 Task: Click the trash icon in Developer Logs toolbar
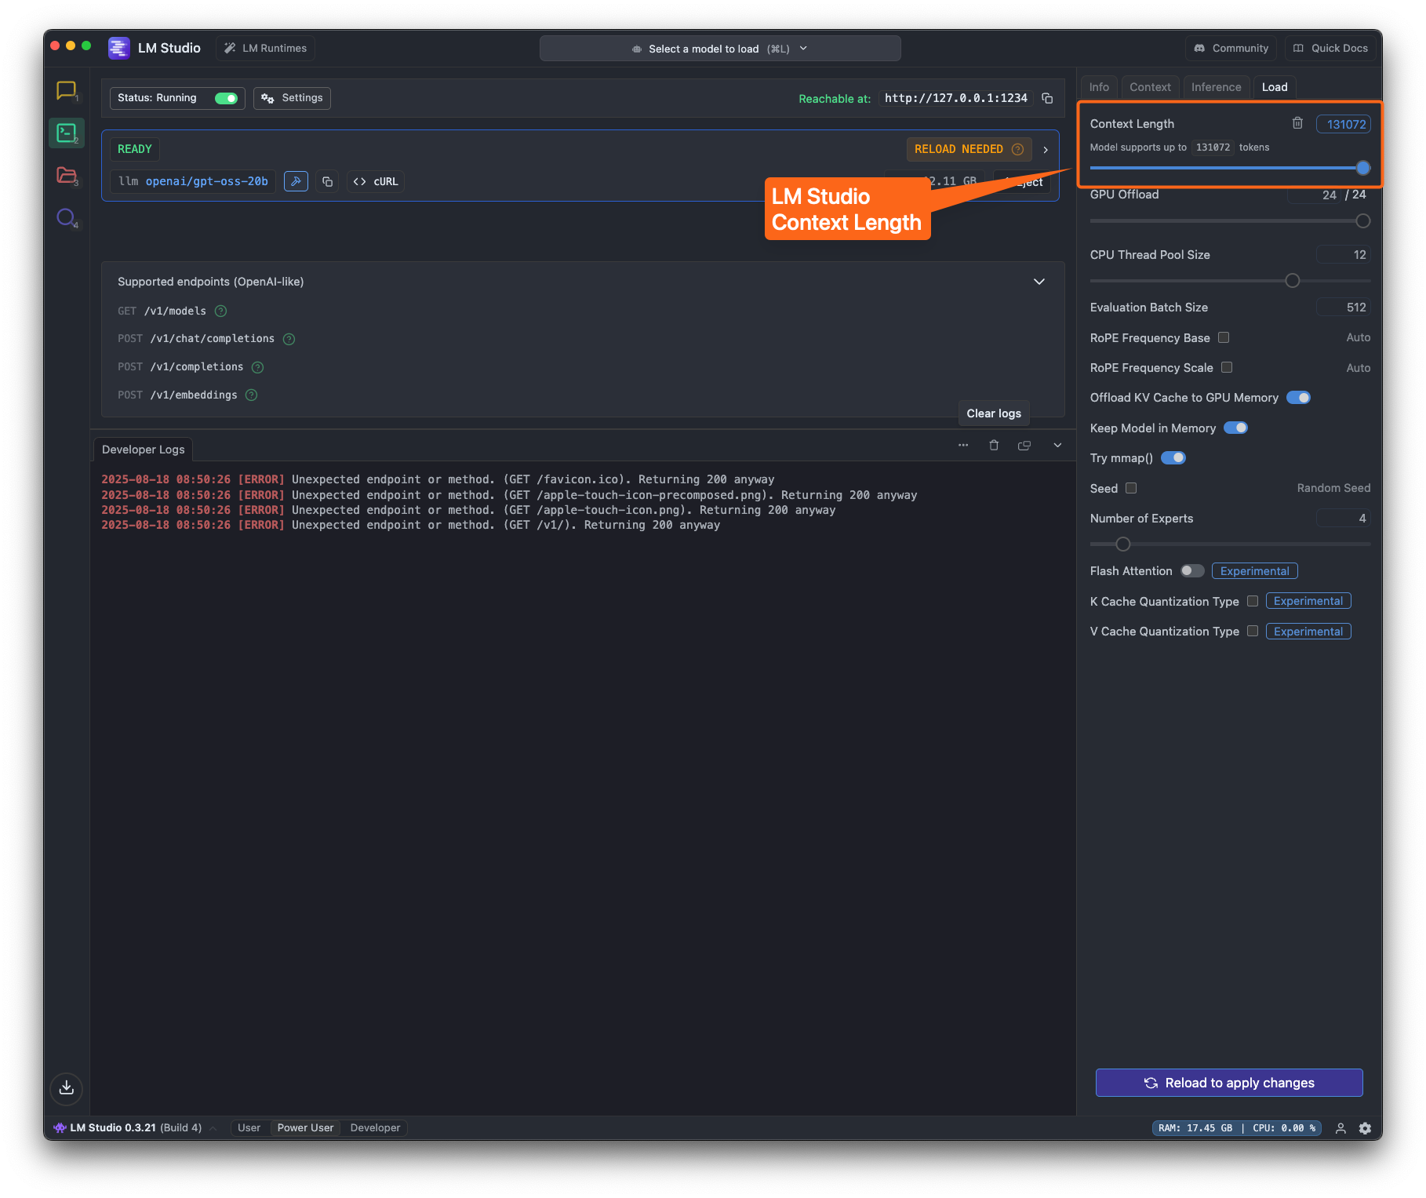point(994,445)
